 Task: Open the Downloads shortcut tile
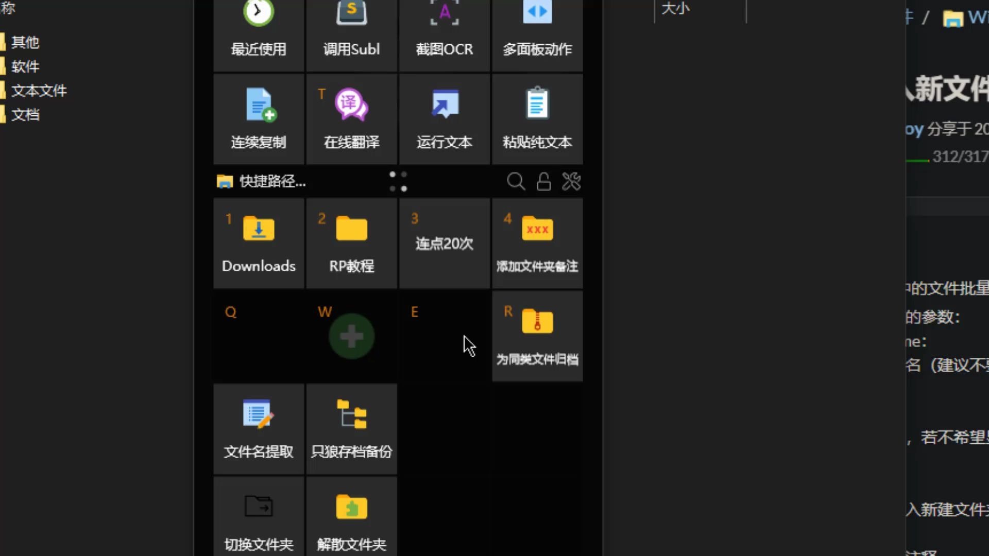point(259,242)
